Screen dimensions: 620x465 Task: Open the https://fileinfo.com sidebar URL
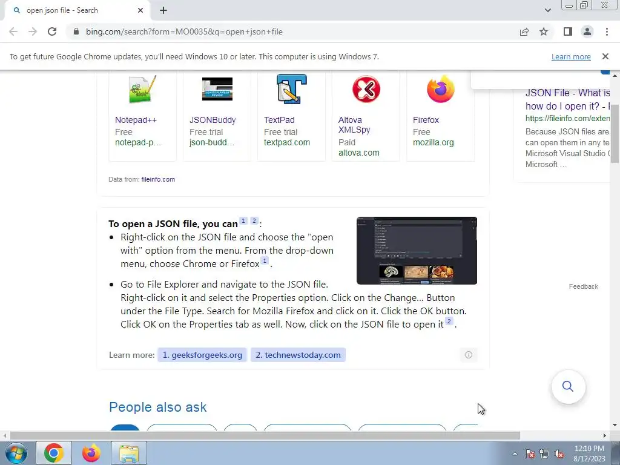[x=567, y=118]
